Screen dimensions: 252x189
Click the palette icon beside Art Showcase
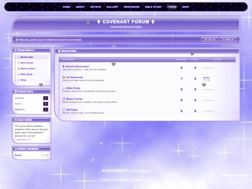[64, 77]
